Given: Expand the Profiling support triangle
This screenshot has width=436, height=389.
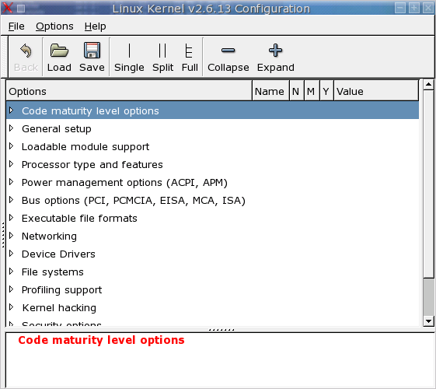Looking at the screenshot, I should [12, 289].
